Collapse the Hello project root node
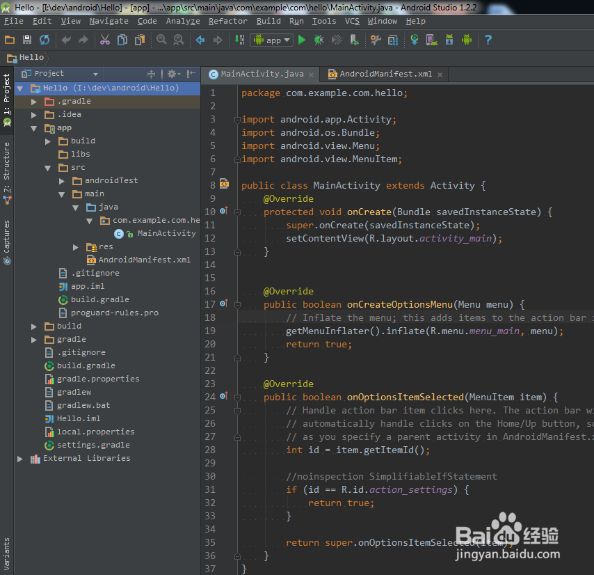 pos(20,88)
